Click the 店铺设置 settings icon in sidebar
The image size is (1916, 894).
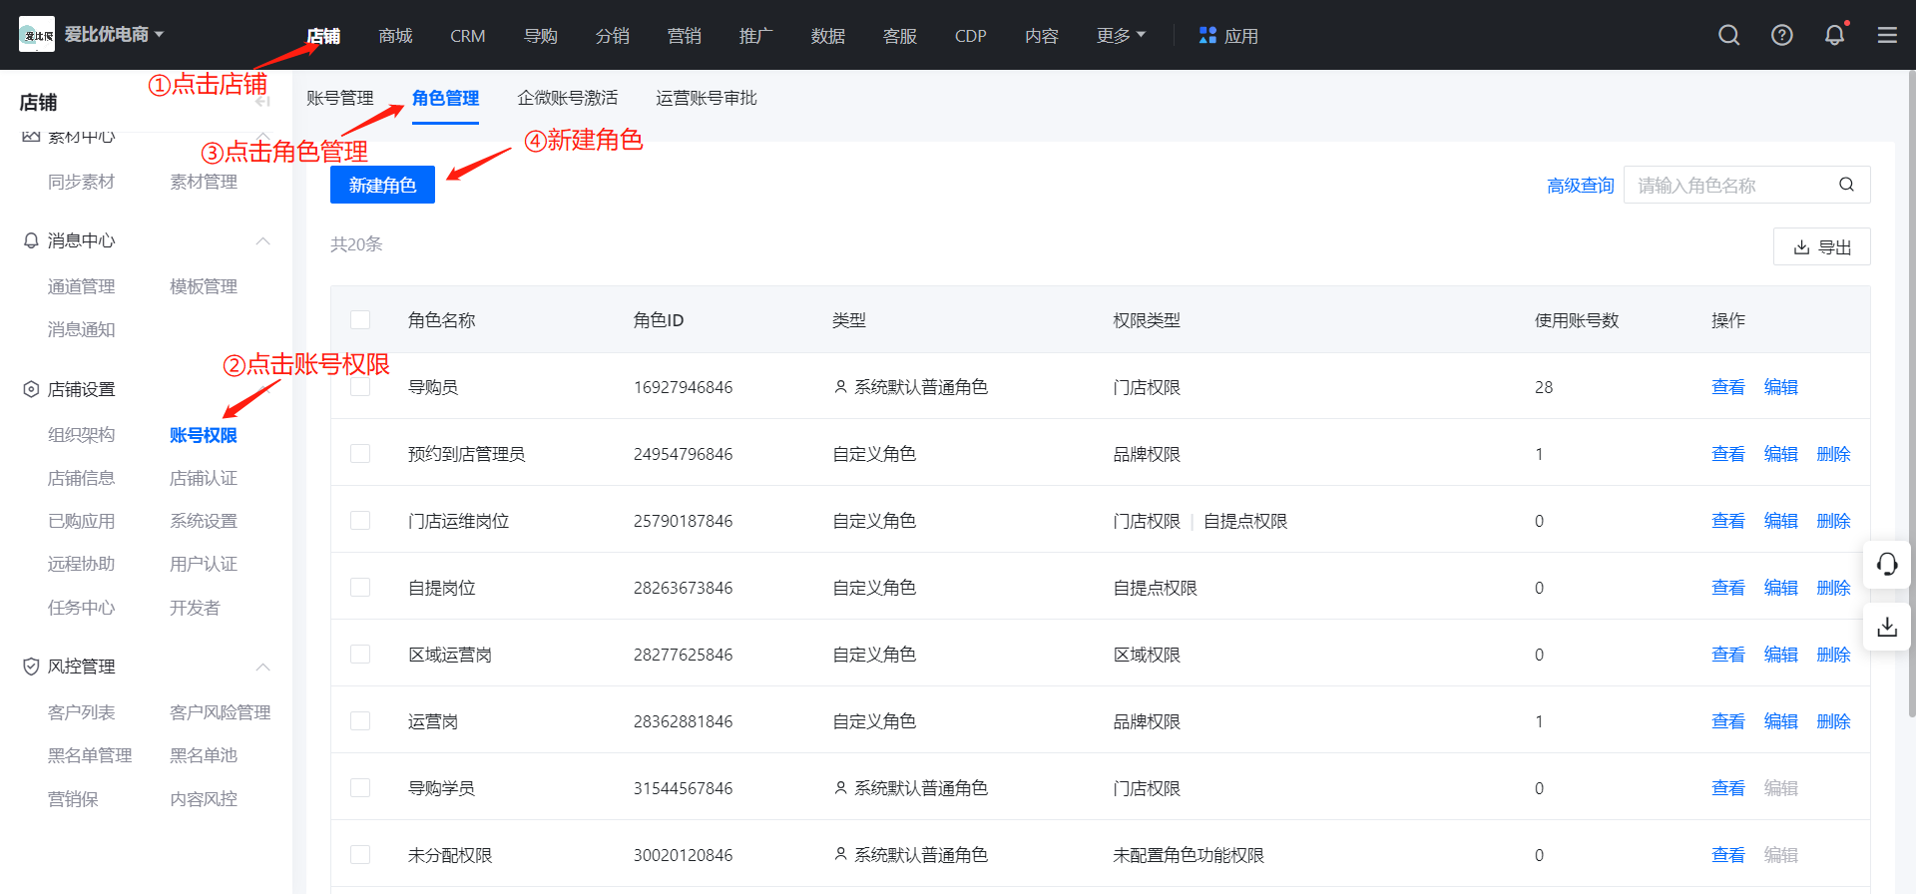(31, 389)
